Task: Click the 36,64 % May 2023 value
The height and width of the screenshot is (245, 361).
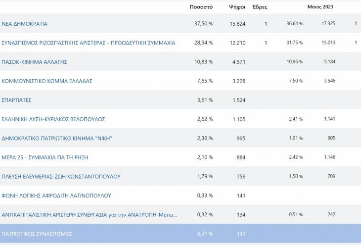Action: pyautogui.click(x=295, y=23)
